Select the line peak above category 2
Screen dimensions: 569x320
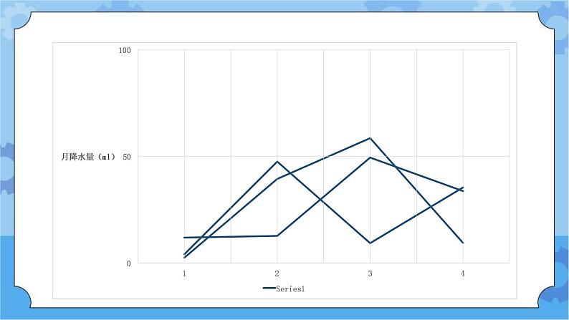point(277,162)
